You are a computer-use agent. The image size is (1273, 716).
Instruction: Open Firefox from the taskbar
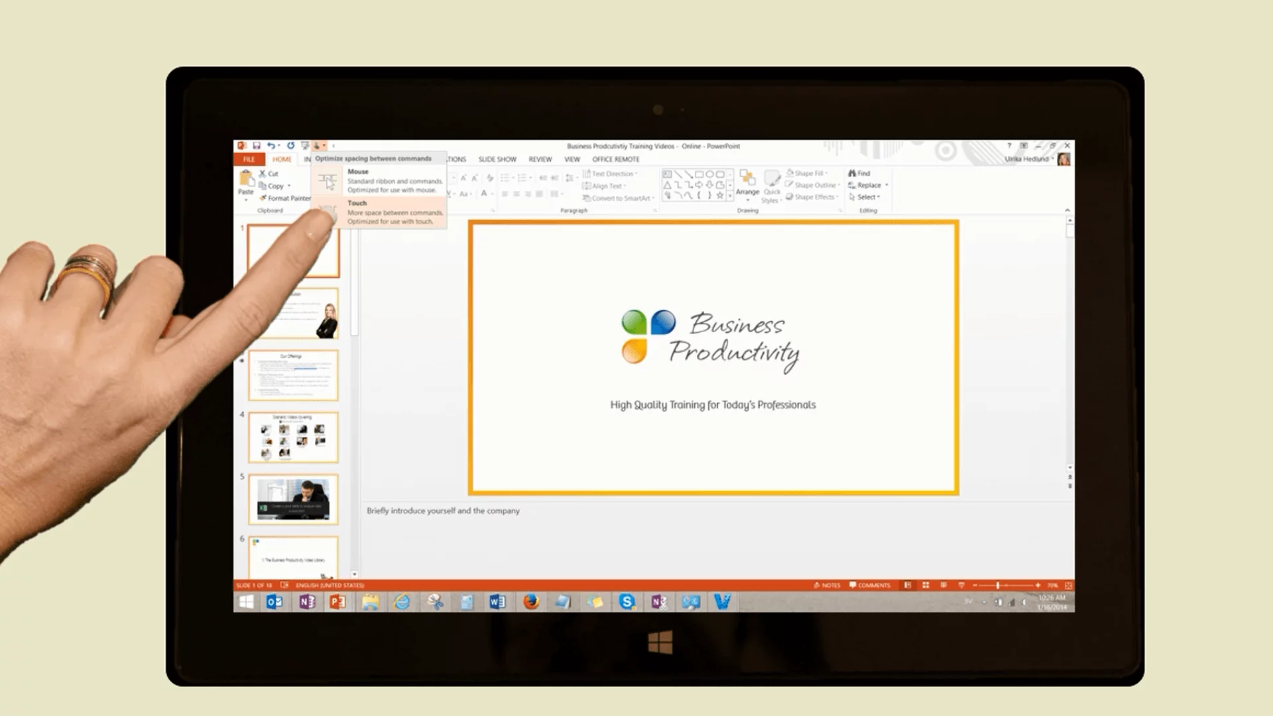point(531,602)
